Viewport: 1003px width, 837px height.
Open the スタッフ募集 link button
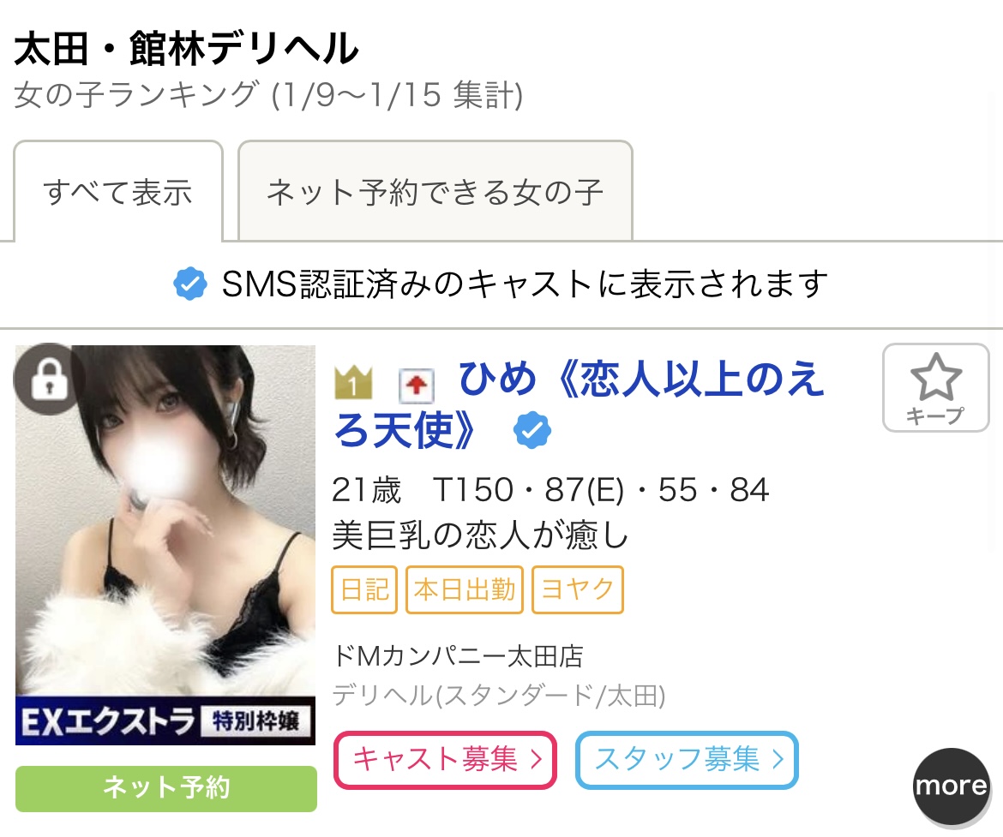(687, 760)
